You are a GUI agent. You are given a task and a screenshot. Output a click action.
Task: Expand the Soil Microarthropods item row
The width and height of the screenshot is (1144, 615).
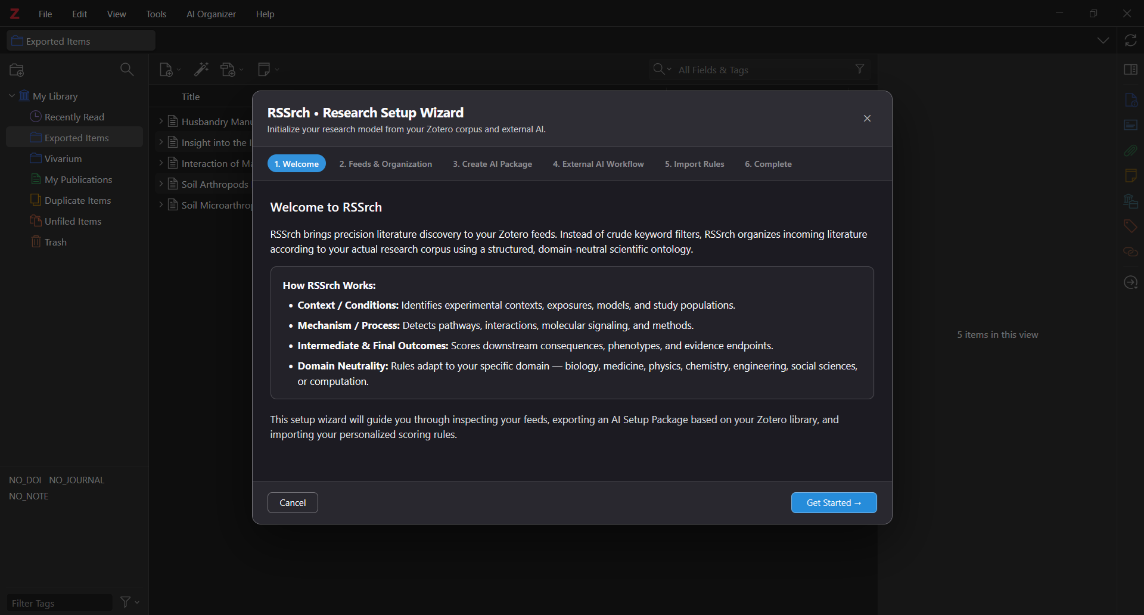coord(161,204)
